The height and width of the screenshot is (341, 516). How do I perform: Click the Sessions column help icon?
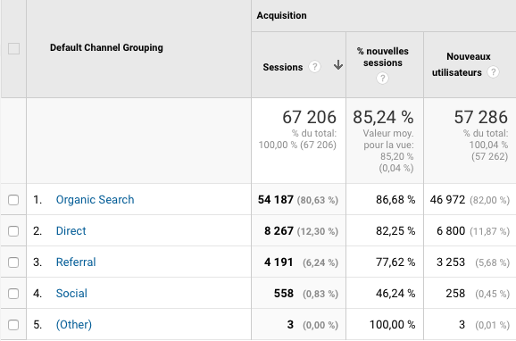(314, 67)
